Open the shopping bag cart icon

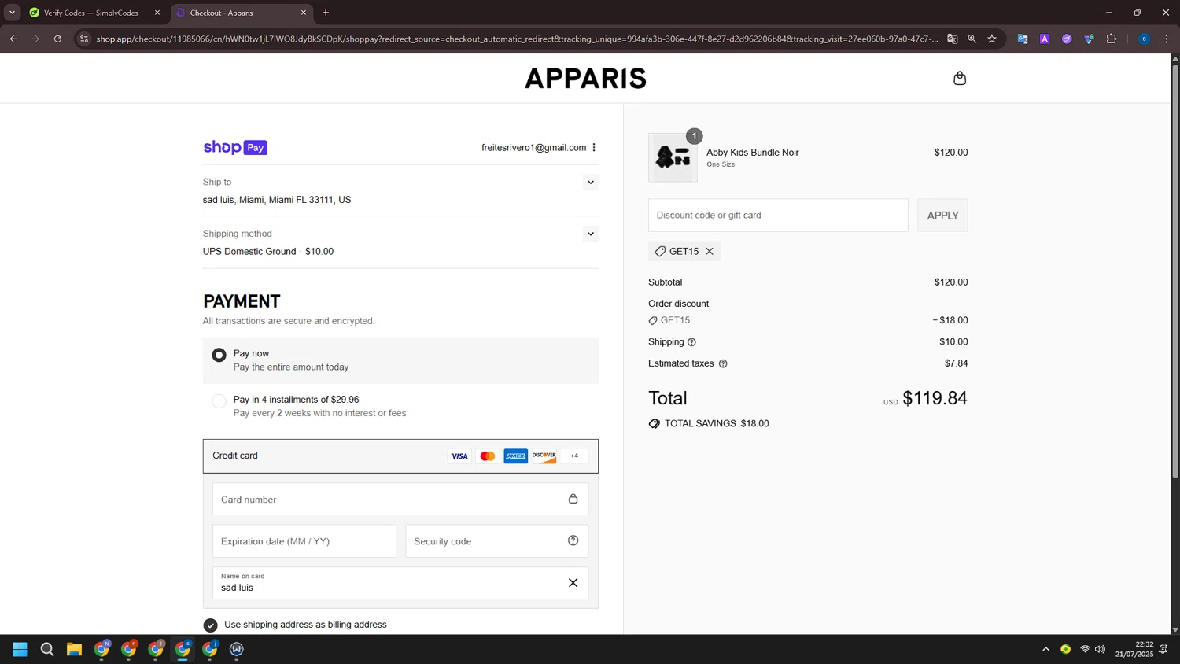(x=959, y=78)
